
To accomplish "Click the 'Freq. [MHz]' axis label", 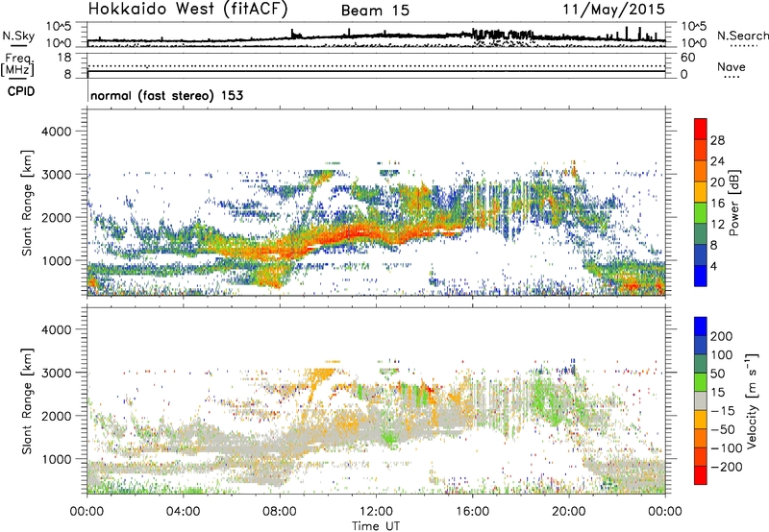I will point(17,65).
